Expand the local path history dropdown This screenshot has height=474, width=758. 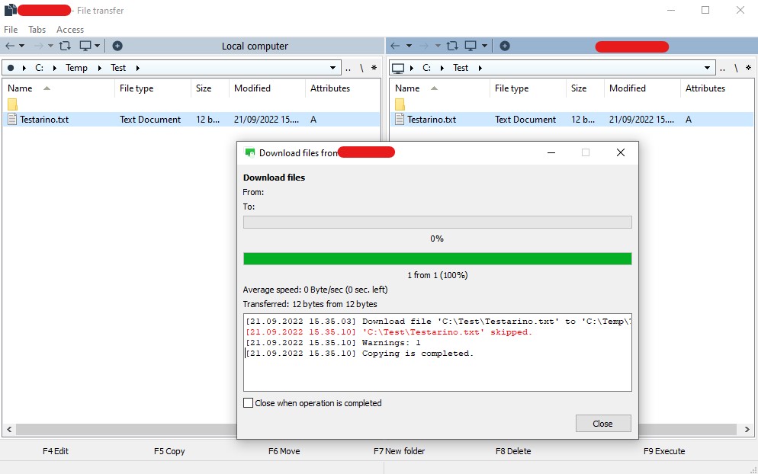332,68
